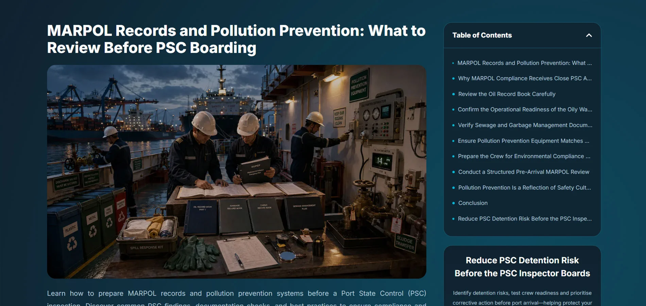Viewport: 646px width, 306px height.
Task: Click the main article headline text
Action: coord(236,39)
